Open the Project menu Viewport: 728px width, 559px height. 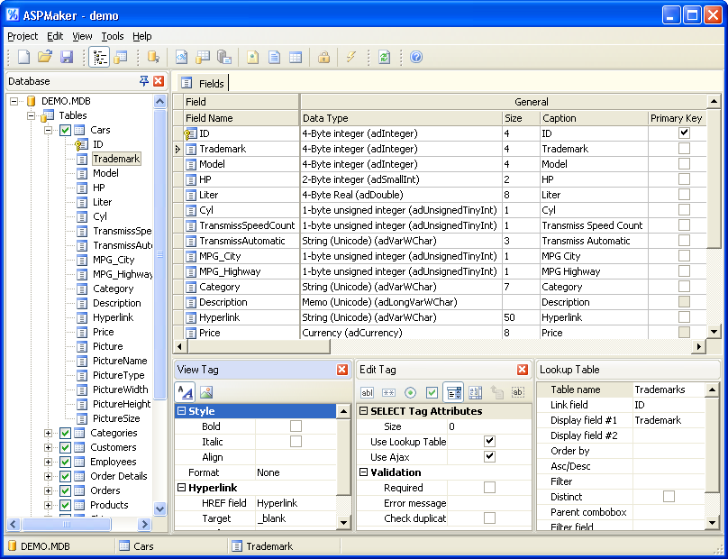click(x=23, y=36)
